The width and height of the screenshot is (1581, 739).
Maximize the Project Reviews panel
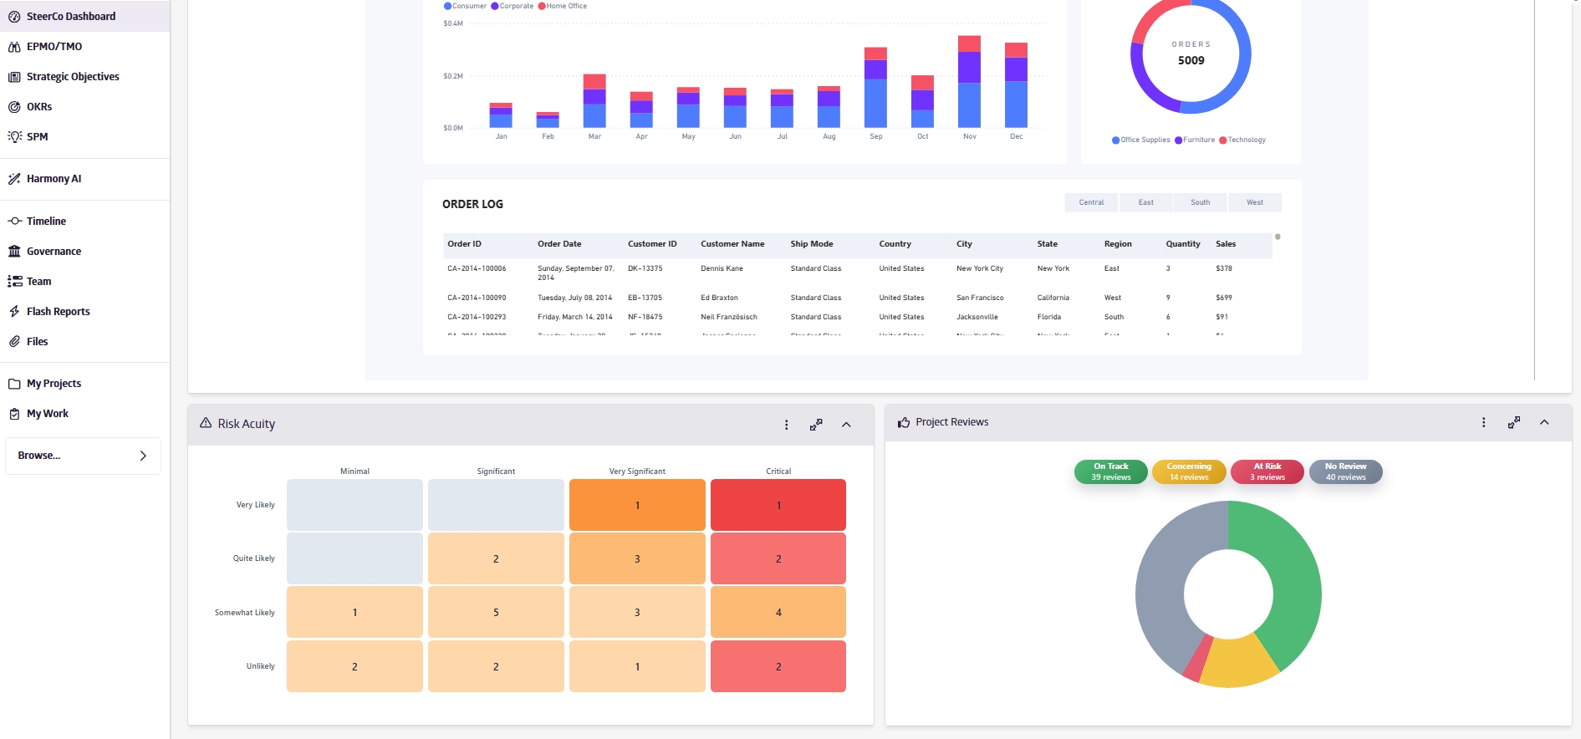(x=1514, y=422)
